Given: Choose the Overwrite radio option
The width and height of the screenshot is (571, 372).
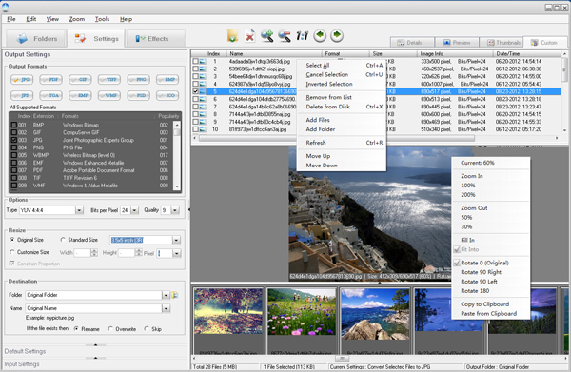Looking at the screenshot, I should (110, 328).
